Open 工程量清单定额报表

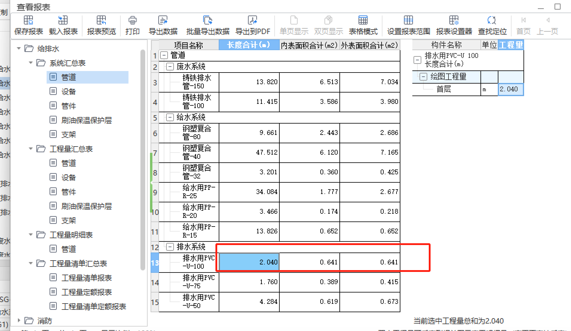94,306
